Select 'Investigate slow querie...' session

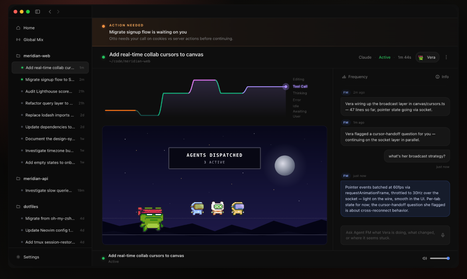point(50,191)
